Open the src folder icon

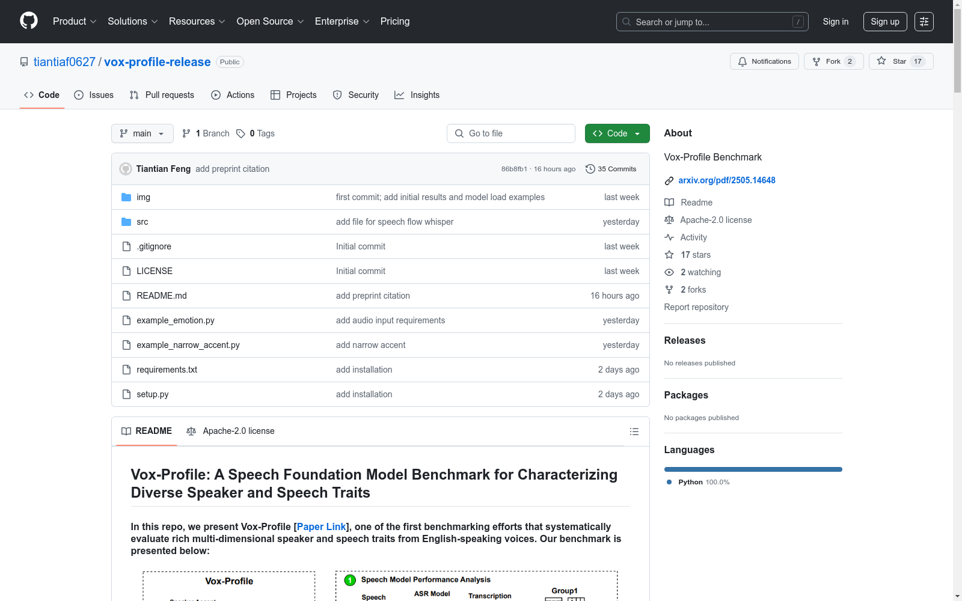pyautogui.click(x=126, y=222)
